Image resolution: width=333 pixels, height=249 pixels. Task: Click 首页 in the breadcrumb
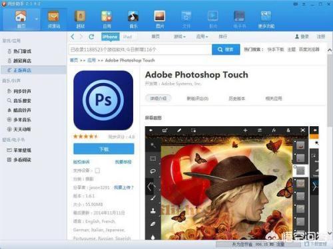click(x=74, y=60)
